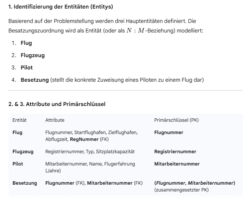Click the "Attribute" table column header
The width and height of the screenshot is (243, 198).
[55, 121]
